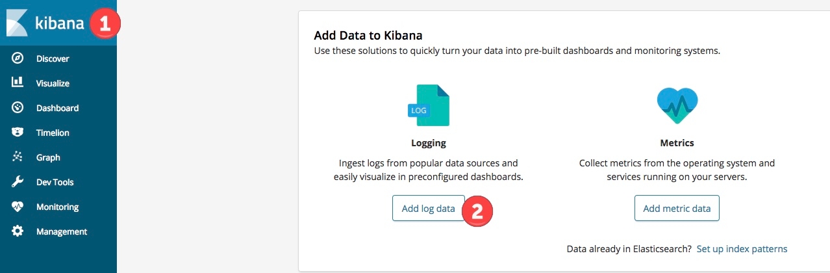Viewport: 830px width, 273px height.
Task: Click the Dashboard gauge icon
Action: 18,108
